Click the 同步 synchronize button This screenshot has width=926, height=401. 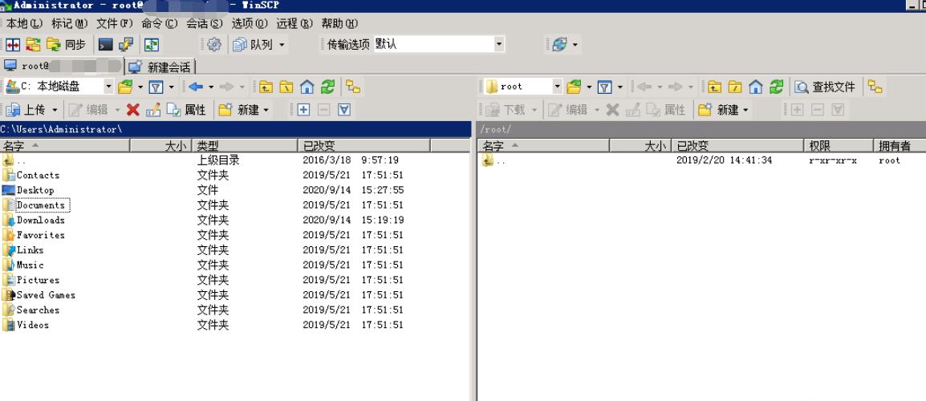coord(66,45)
